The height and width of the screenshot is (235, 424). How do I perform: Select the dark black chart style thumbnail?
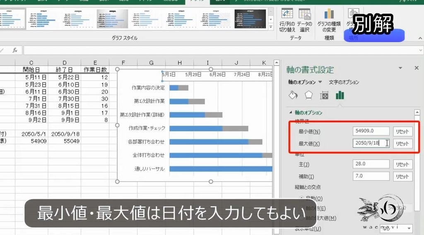[x=251, y=19]
